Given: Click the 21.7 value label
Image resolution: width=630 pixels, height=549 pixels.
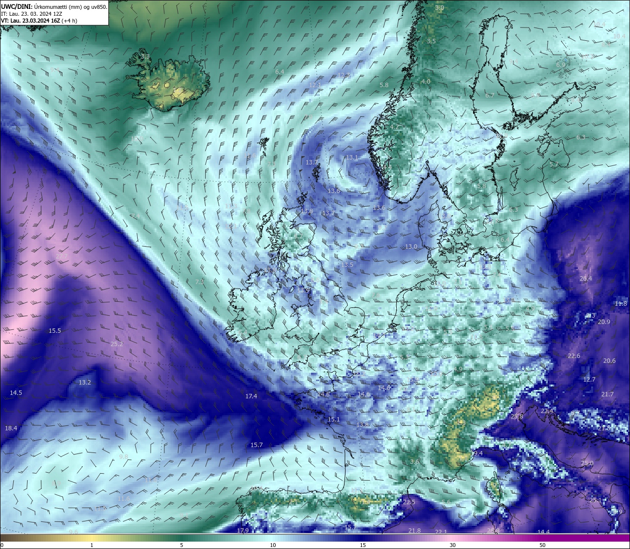Looking at the screenshot, I should (607, 394).
